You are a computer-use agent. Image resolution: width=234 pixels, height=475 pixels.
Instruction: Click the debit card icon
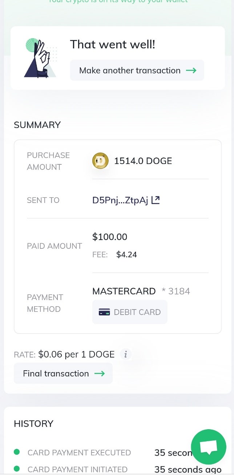pyautogui.click(x=104, y=312)
